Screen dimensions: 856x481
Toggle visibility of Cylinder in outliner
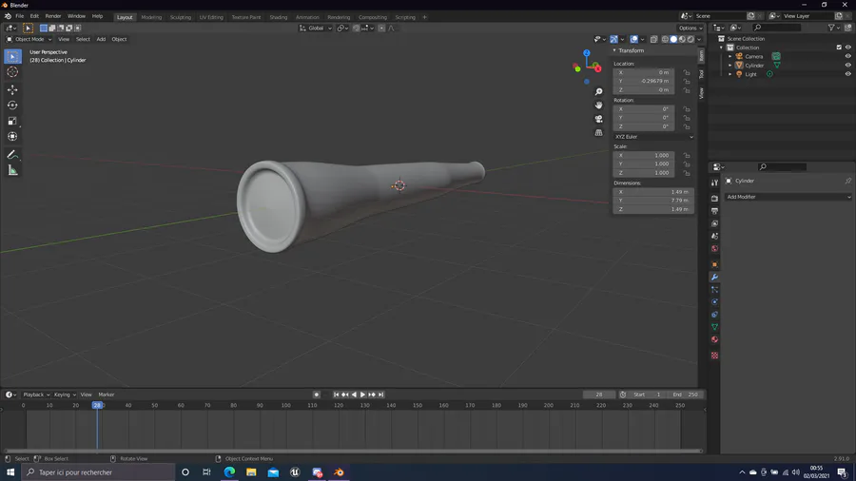847,65
